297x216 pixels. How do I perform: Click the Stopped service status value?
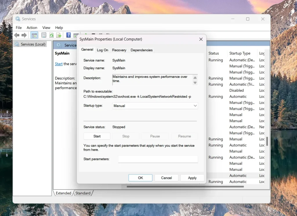[x=119, y=127]
